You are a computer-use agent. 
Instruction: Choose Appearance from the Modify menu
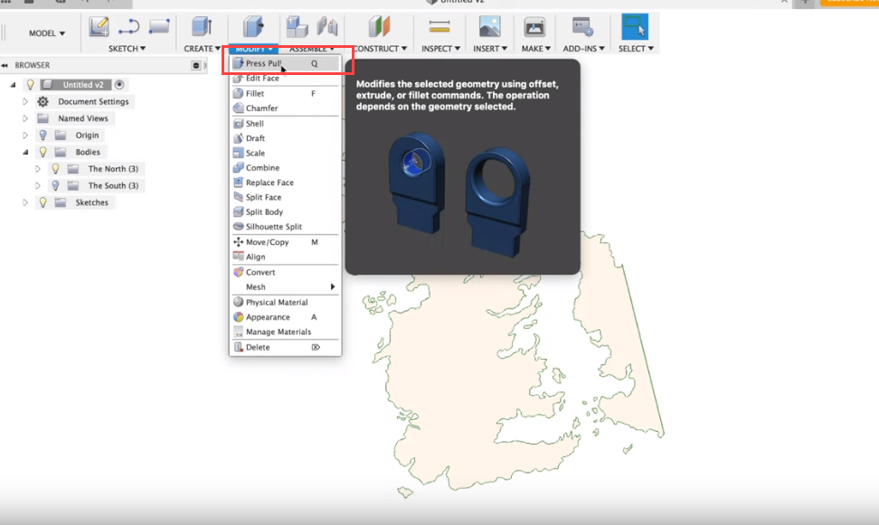285,316
